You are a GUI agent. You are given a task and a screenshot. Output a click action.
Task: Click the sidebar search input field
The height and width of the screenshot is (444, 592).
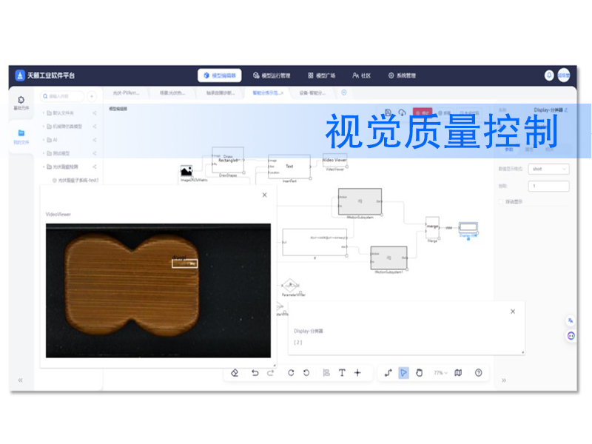[62, 96]
